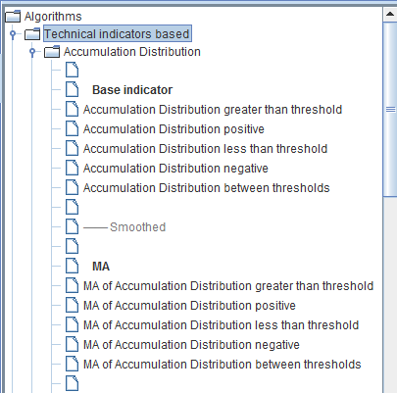397x393 pixels.
Task: Select the bold MA heading row
Action: (101, 267)
